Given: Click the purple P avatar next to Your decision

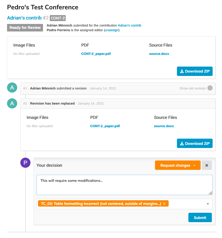Looking at the screenshot, I should point(25,163).
